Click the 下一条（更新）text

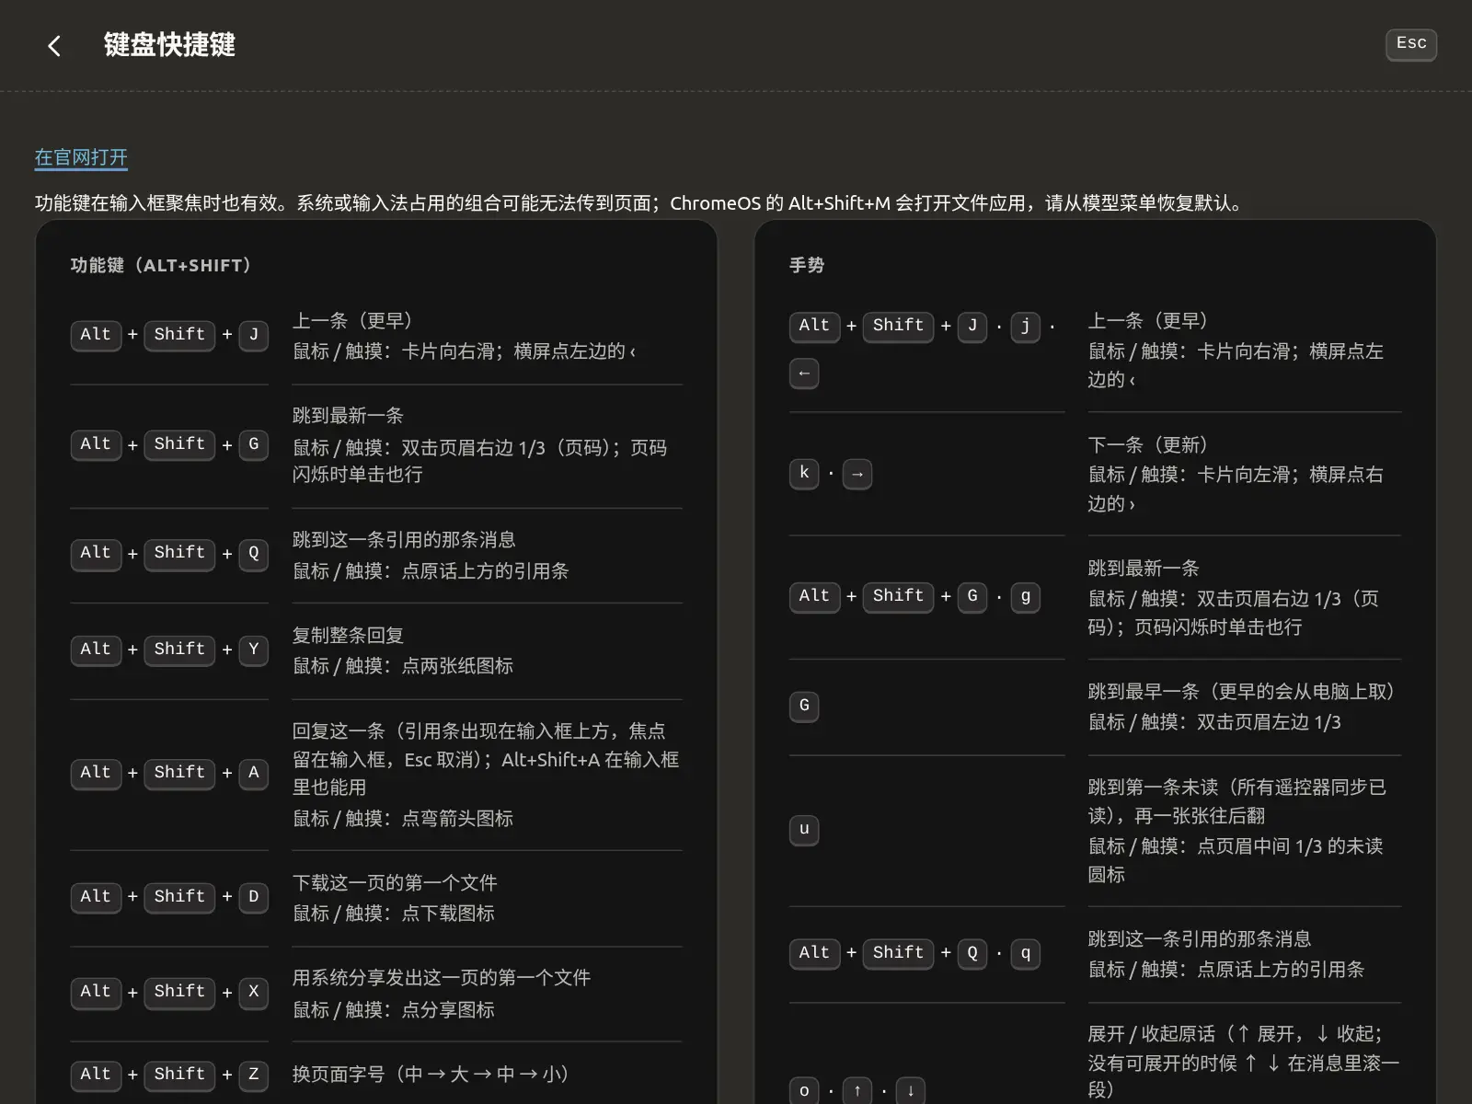tap(1148, 445)
